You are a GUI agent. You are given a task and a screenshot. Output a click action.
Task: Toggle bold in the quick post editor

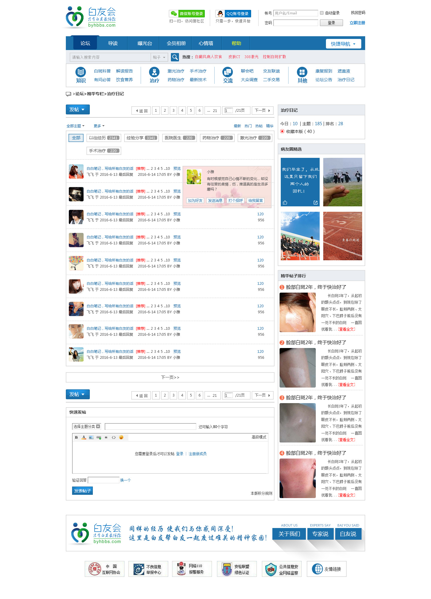(76, 437)
